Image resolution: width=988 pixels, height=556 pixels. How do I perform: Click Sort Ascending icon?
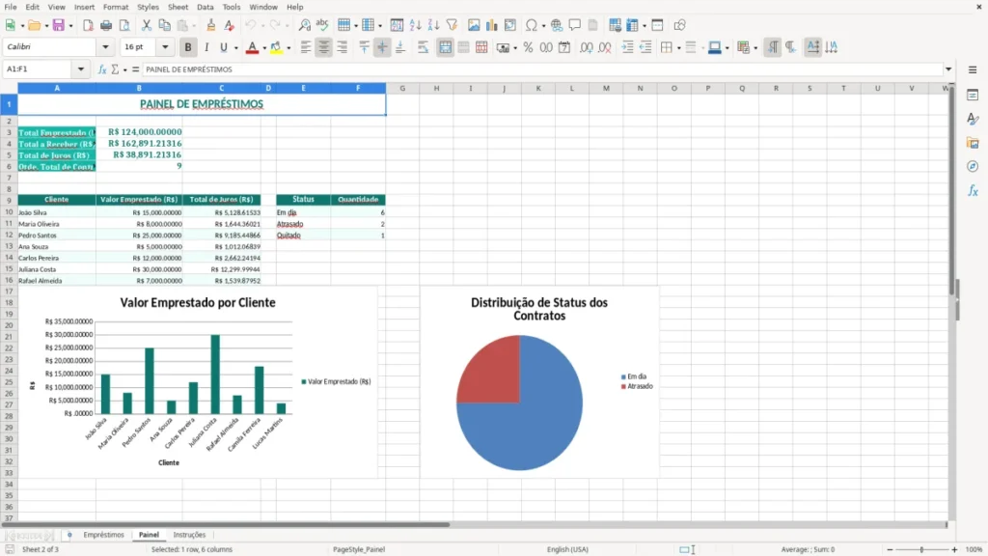415,25
